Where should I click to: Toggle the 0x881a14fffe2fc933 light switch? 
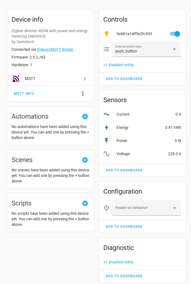175,34
